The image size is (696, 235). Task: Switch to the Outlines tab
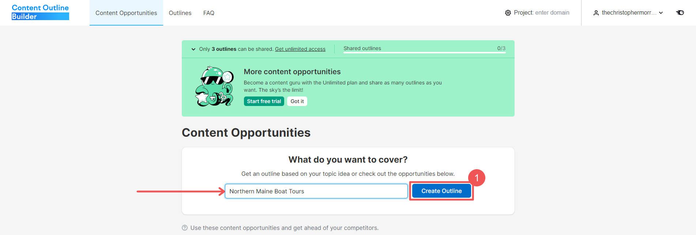click(x=180, y=13)
